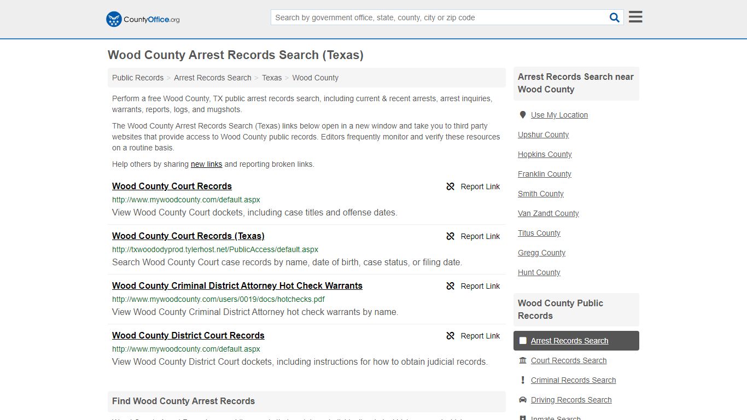747x420 pixels.
Task: Open Public Records breadcrumb
Action: click(x=138, y=78)
